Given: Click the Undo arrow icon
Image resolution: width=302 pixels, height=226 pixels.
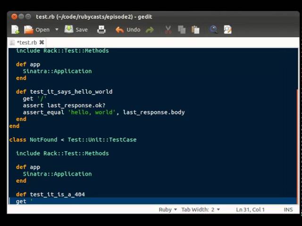Looking at the screenshot, I should pos(119,30).
